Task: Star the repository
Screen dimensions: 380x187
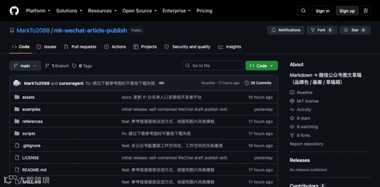Action: click(355, 30)
